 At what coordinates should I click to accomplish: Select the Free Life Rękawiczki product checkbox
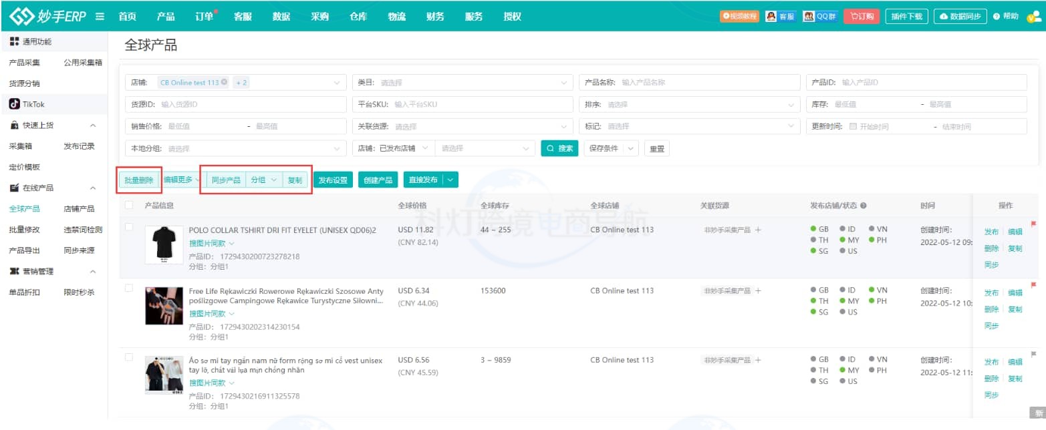[129, 288]
